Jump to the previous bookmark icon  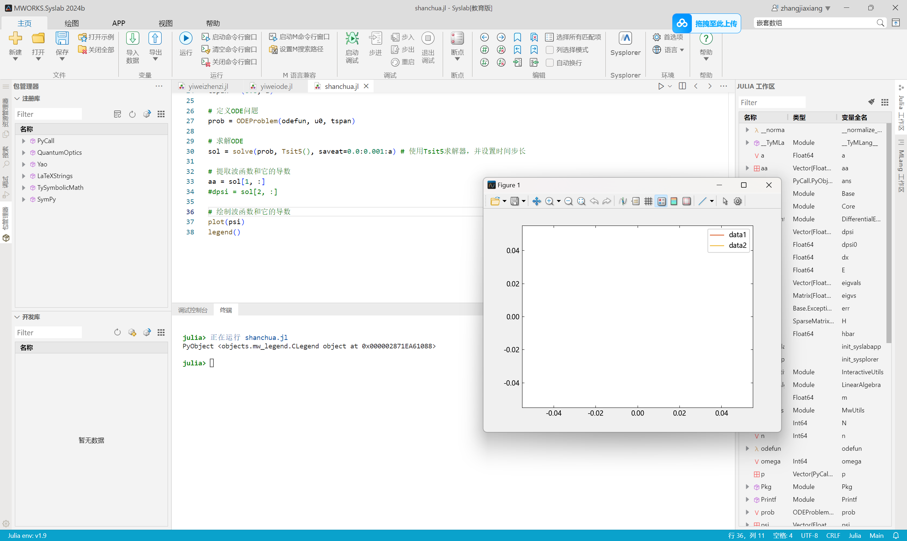tap(517, 50)
